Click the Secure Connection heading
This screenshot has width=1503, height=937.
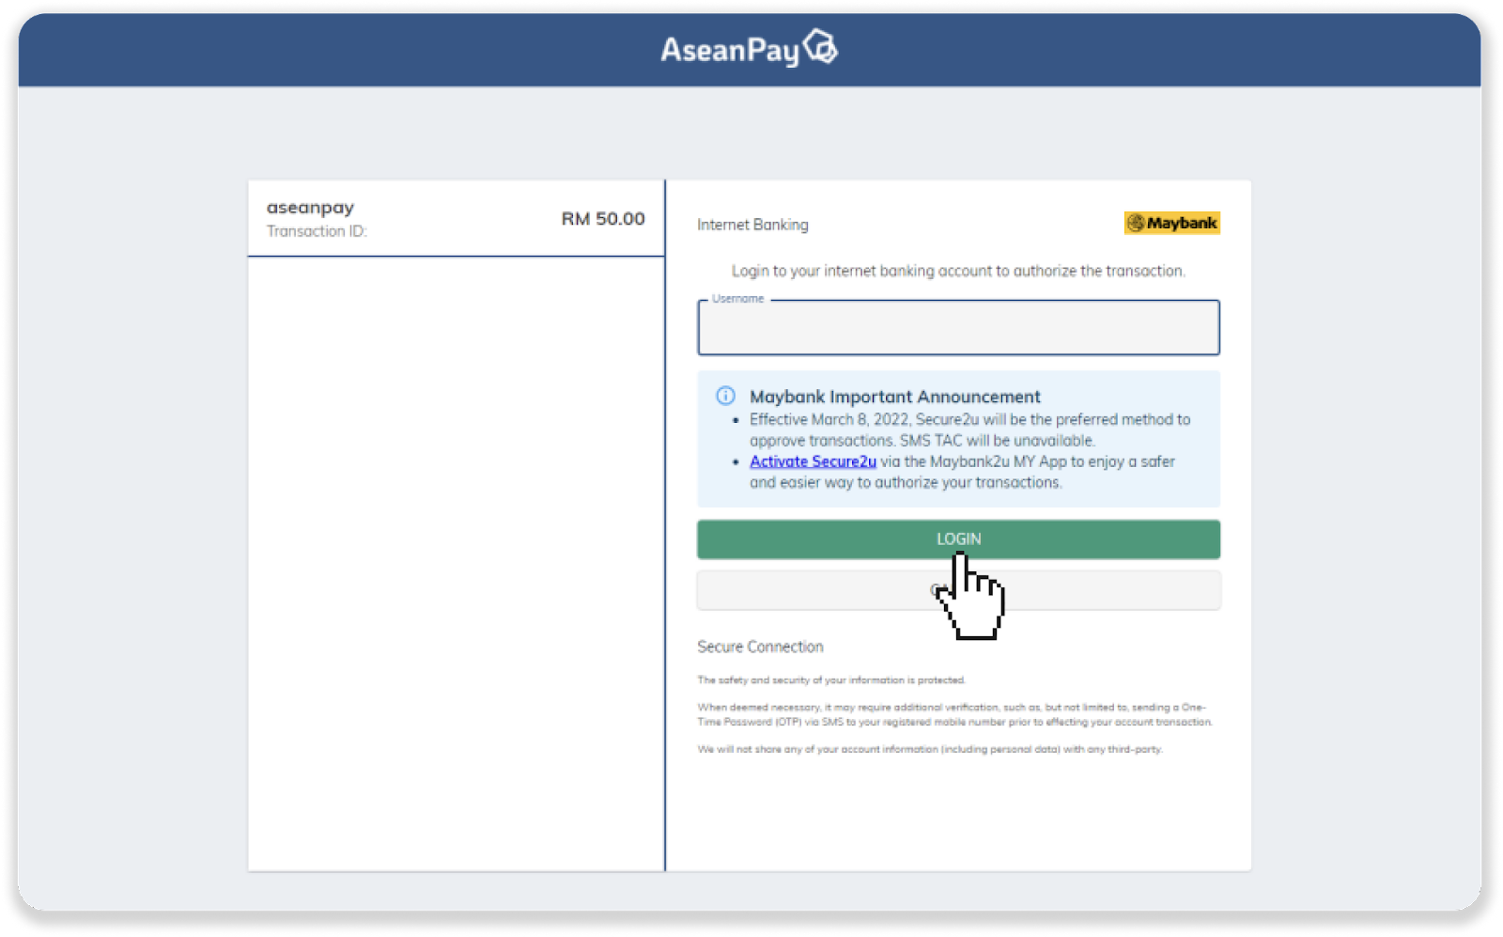760,647
